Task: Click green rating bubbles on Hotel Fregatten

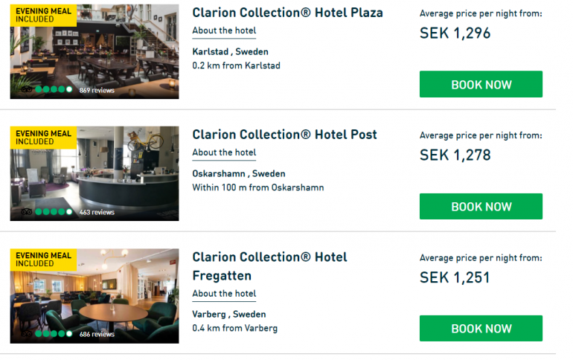Action: click(54, 334)
